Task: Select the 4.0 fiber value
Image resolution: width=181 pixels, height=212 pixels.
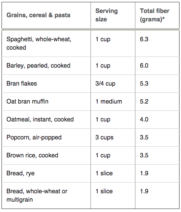Action: click(144, 120)
